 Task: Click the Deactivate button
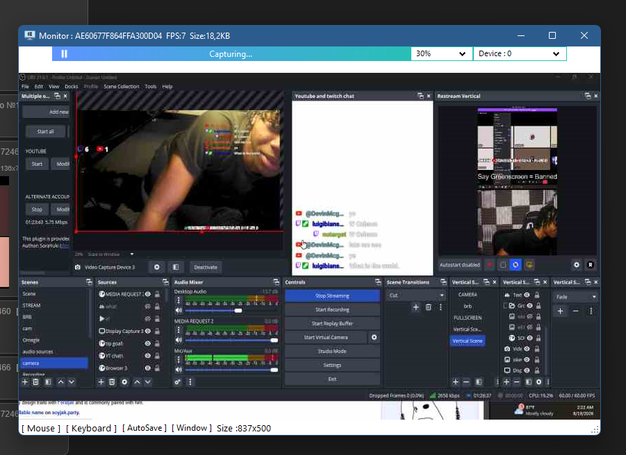[x=206, y=267]
